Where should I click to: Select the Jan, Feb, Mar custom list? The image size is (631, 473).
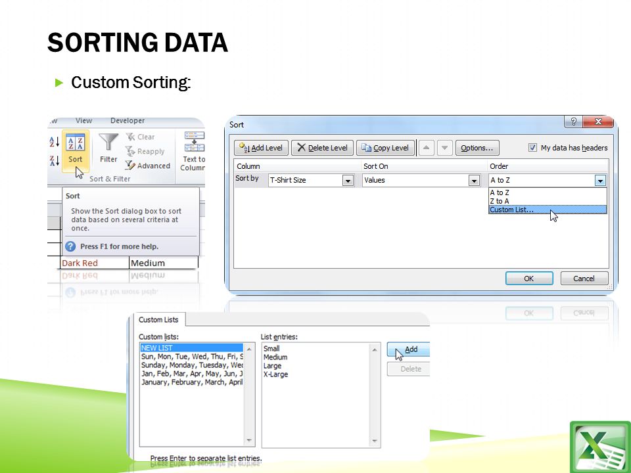191,374
